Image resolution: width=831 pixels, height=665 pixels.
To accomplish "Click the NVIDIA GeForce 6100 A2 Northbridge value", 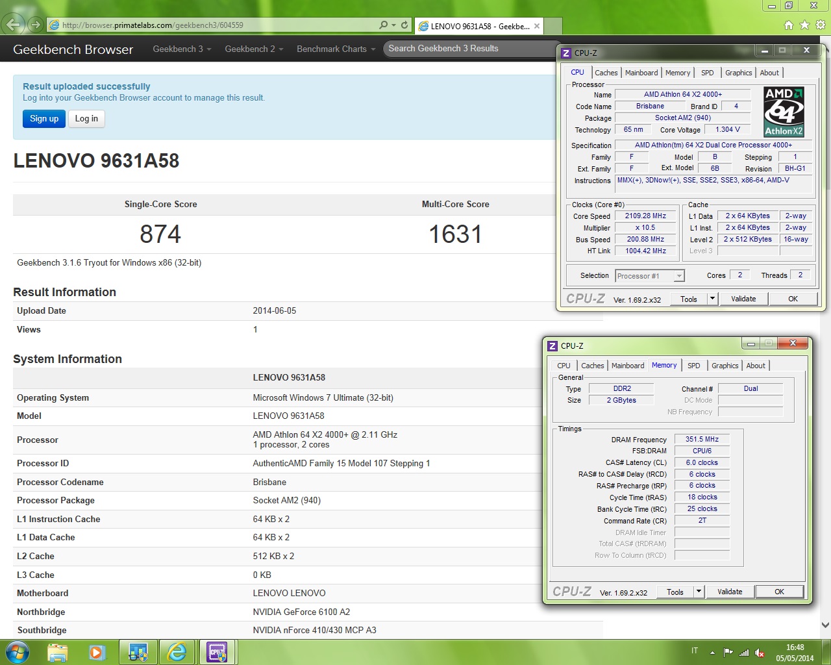I will 301,612.
